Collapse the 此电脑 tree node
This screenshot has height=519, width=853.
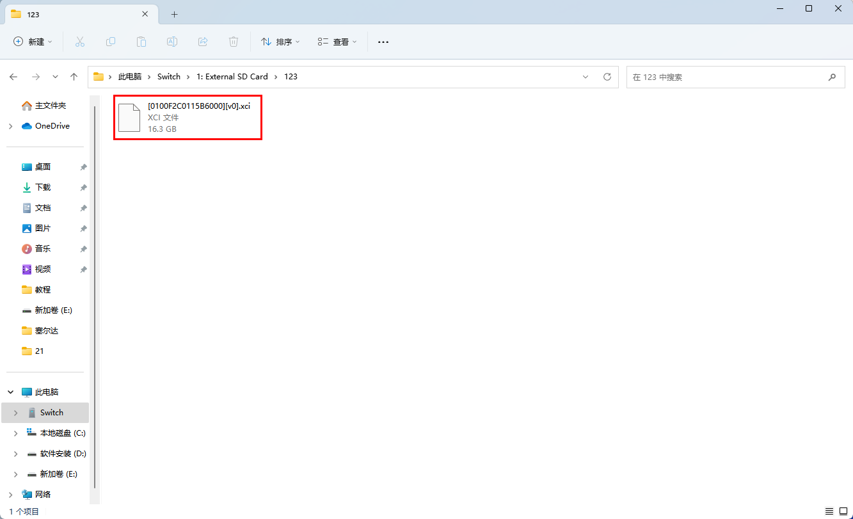[x=10, y=392]
